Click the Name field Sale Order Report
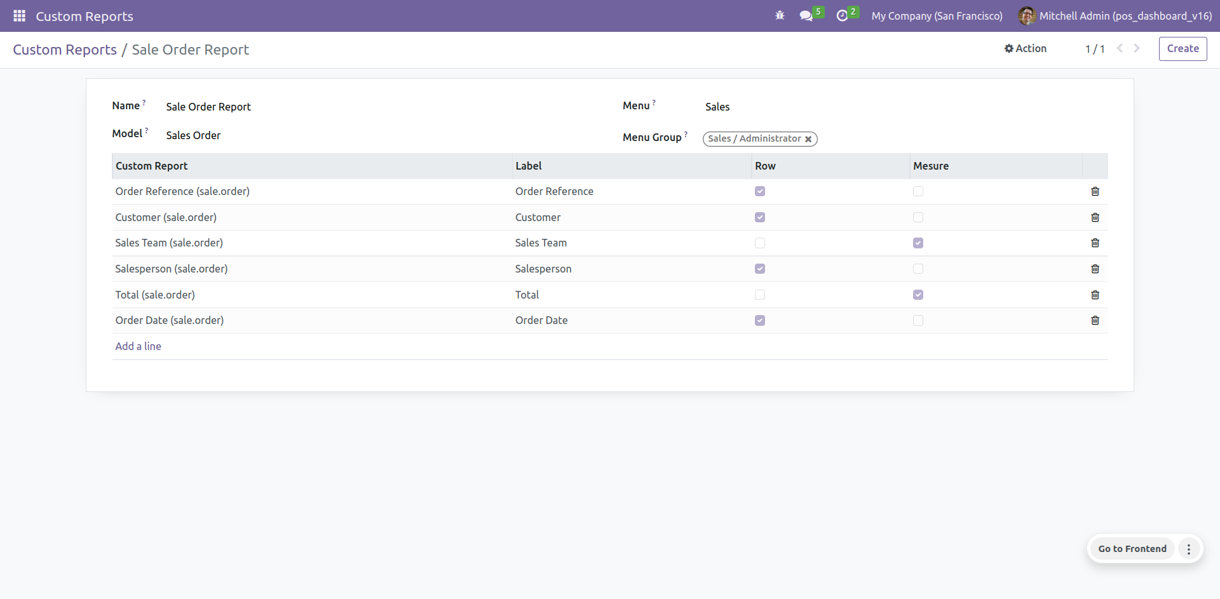 click(208, 107)
